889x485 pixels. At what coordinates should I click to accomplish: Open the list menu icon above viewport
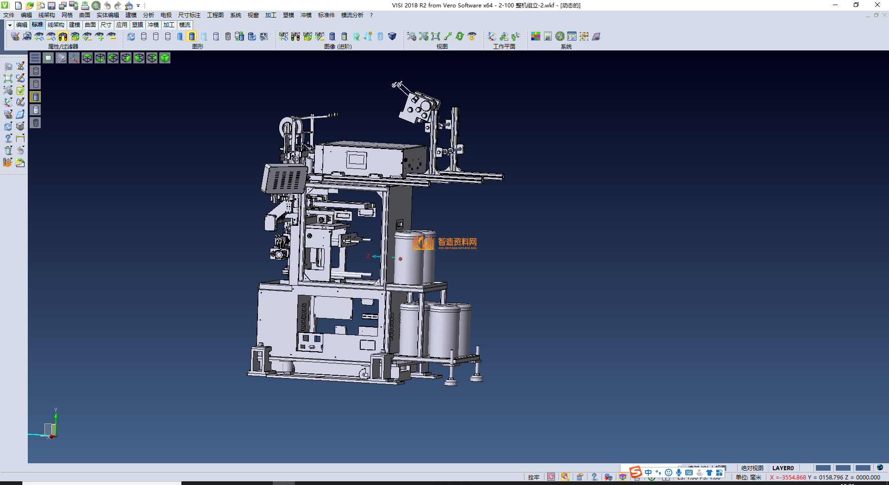[35, 58]
